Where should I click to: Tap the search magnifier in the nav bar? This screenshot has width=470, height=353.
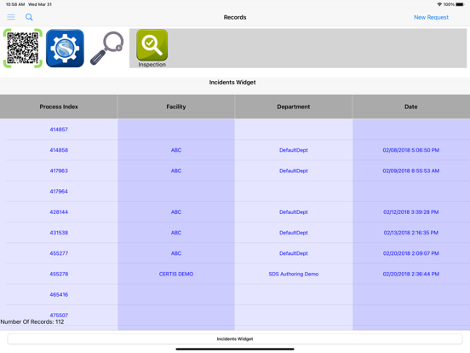click(x=29, y=17)
